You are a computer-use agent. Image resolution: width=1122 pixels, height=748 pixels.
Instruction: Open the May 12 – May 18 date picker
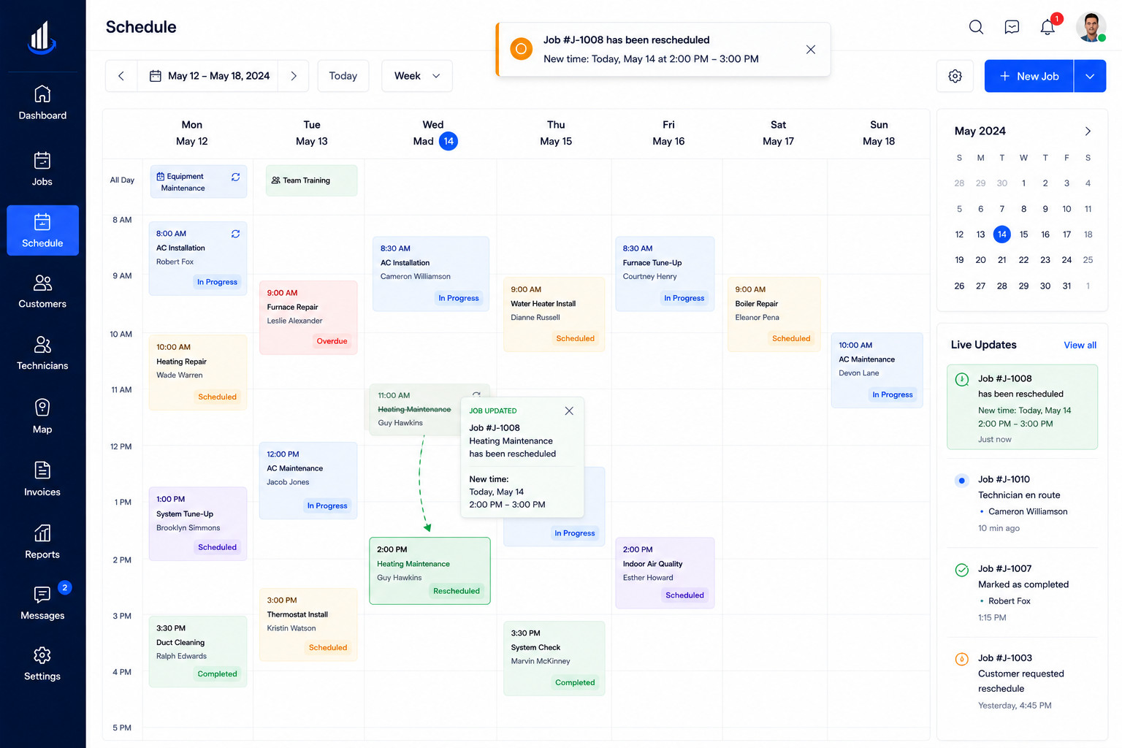pyautogui.click(x=208, y=76)
